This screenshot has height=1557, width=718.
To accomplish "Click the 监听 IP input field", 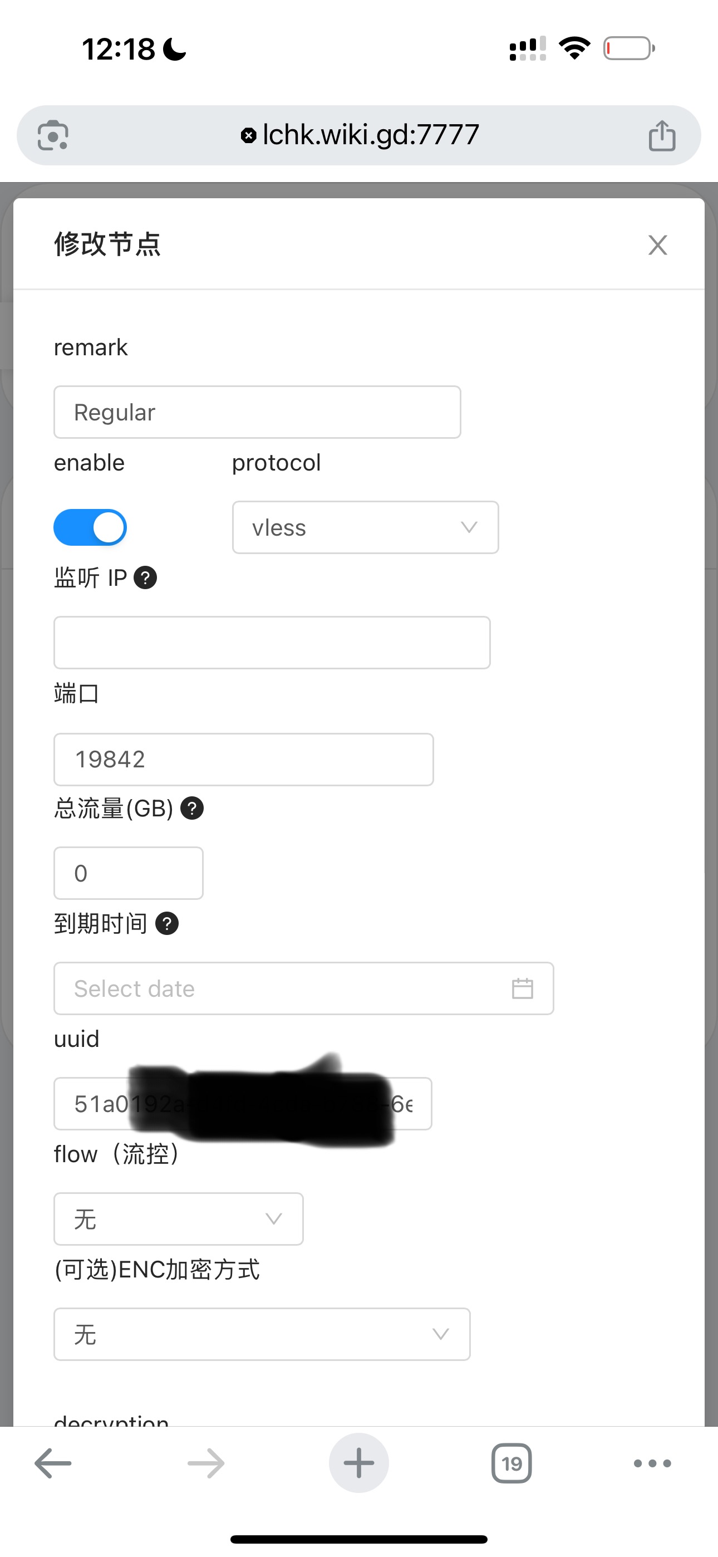I will point(272,643).
